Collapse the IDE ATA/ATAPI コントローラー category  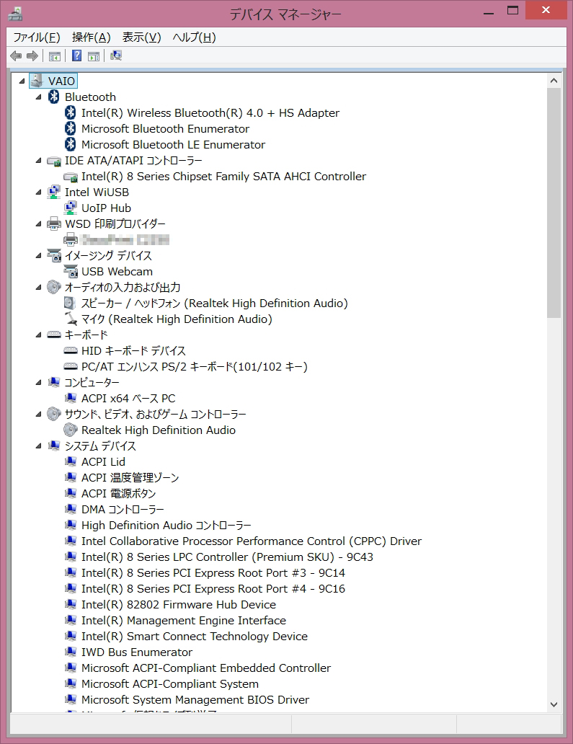38,161
